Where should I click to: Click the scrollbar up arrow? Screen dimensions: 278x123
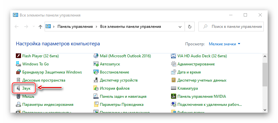pos(265,56)
